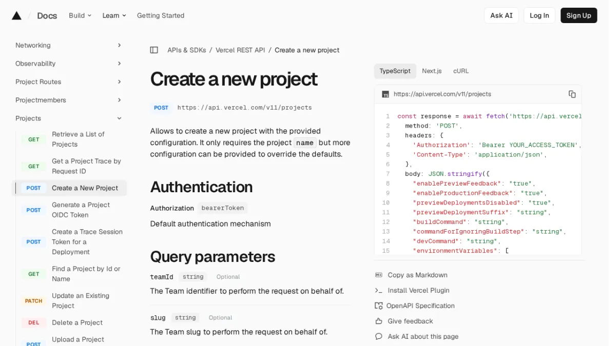
Task: Click Copy as Markdown link
Action: [417, 275]
